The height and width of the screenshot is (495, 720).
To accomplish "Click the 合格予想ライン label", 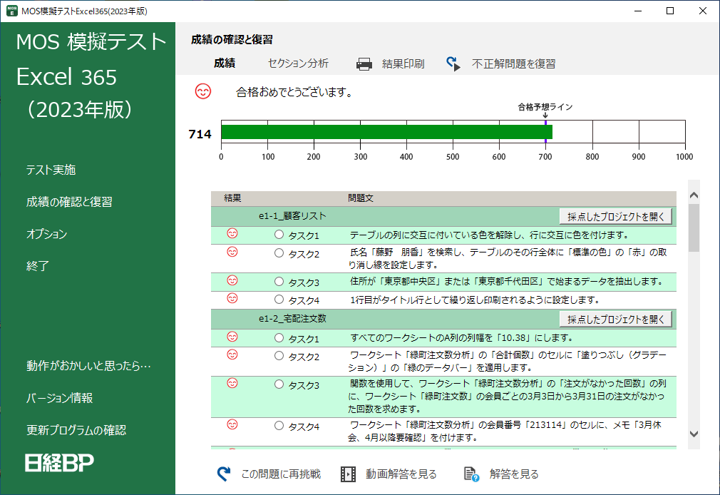I will coord(545,106).
